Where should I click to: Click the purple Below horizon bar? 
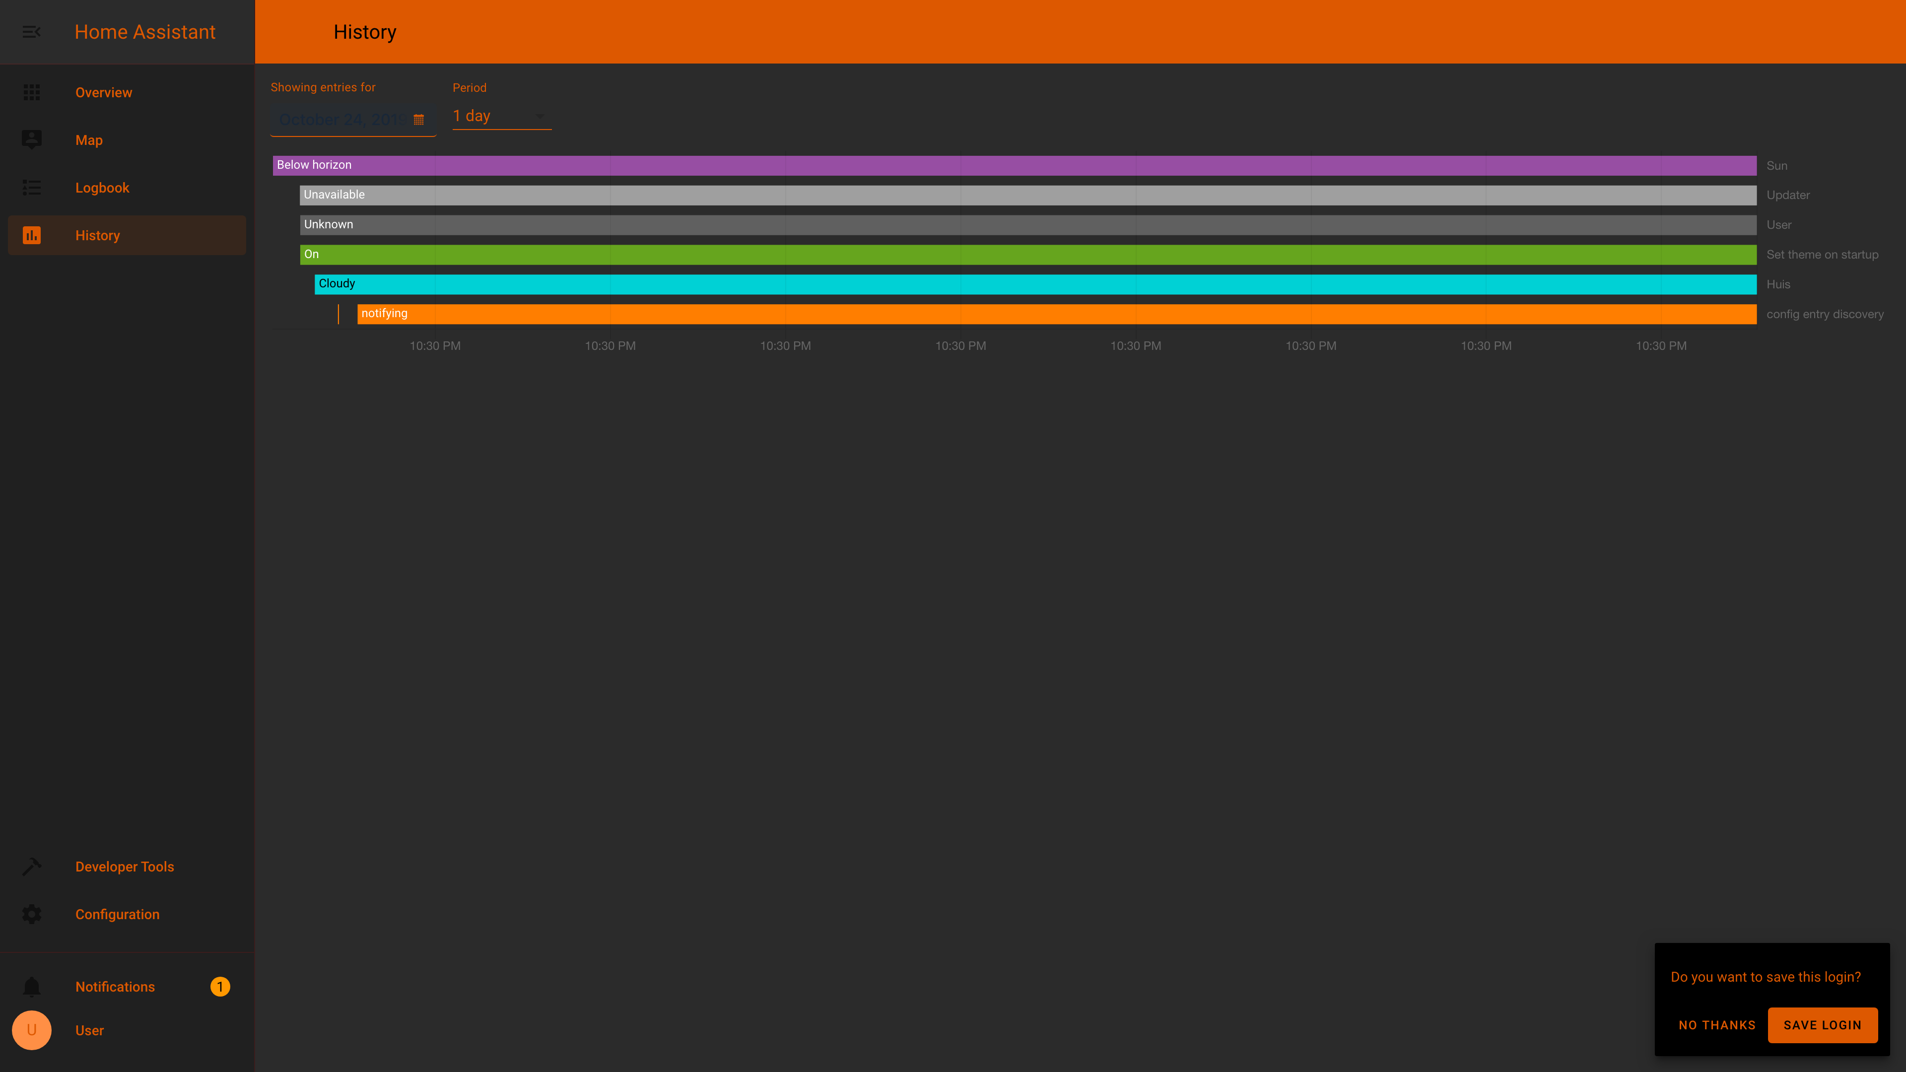(1014, 165)
